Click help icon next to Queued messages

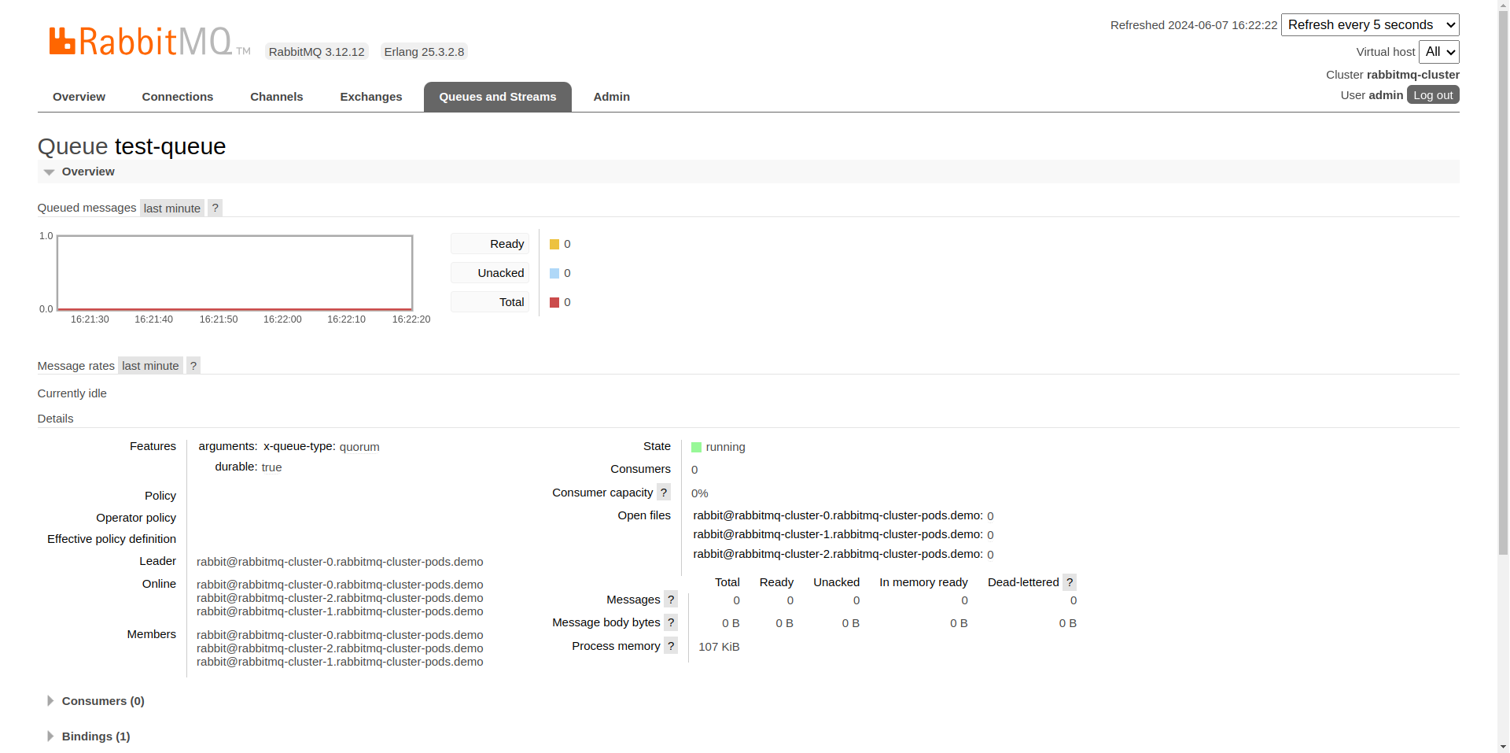click(215, 208)
